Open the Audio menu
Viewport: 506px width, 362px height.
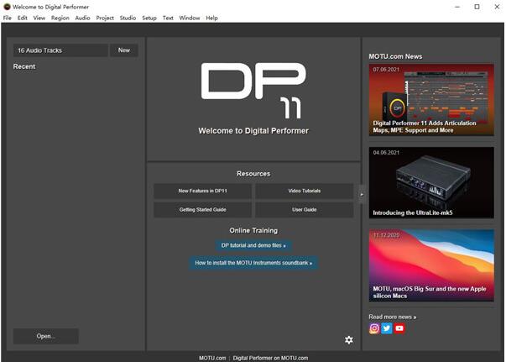(x=82, y=18)
